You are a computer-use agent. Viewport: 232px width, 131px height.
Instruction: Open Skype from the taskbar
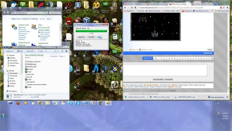pos(71,103)
